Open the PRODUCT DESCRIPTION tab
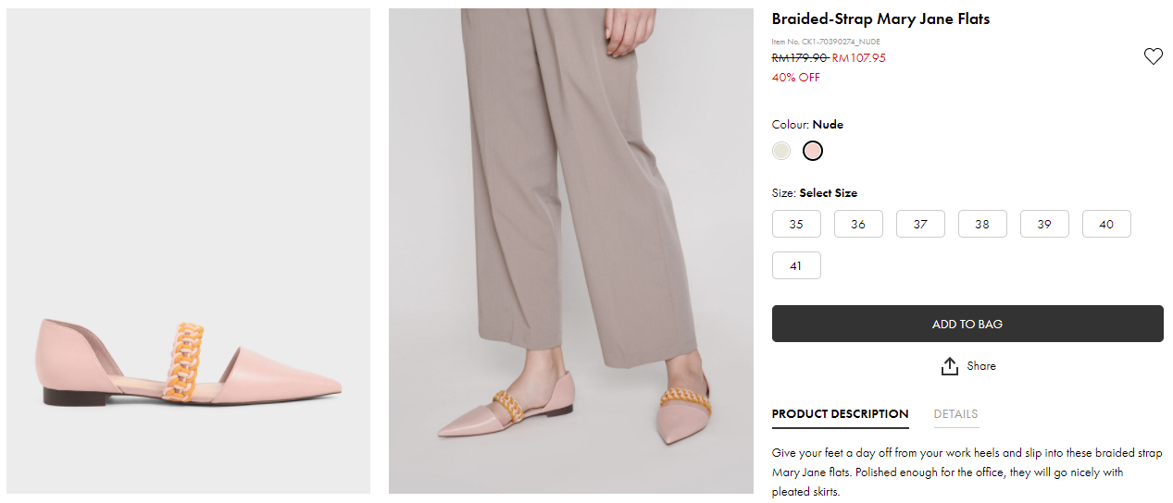1173x503 pixels. point(840,414)
